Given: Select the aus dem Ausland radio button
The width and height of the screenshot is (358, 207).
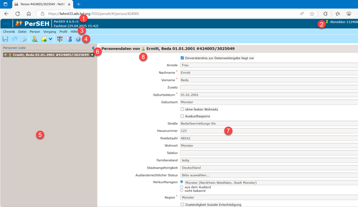Looking at the screenshot, I should coord(182,186).
